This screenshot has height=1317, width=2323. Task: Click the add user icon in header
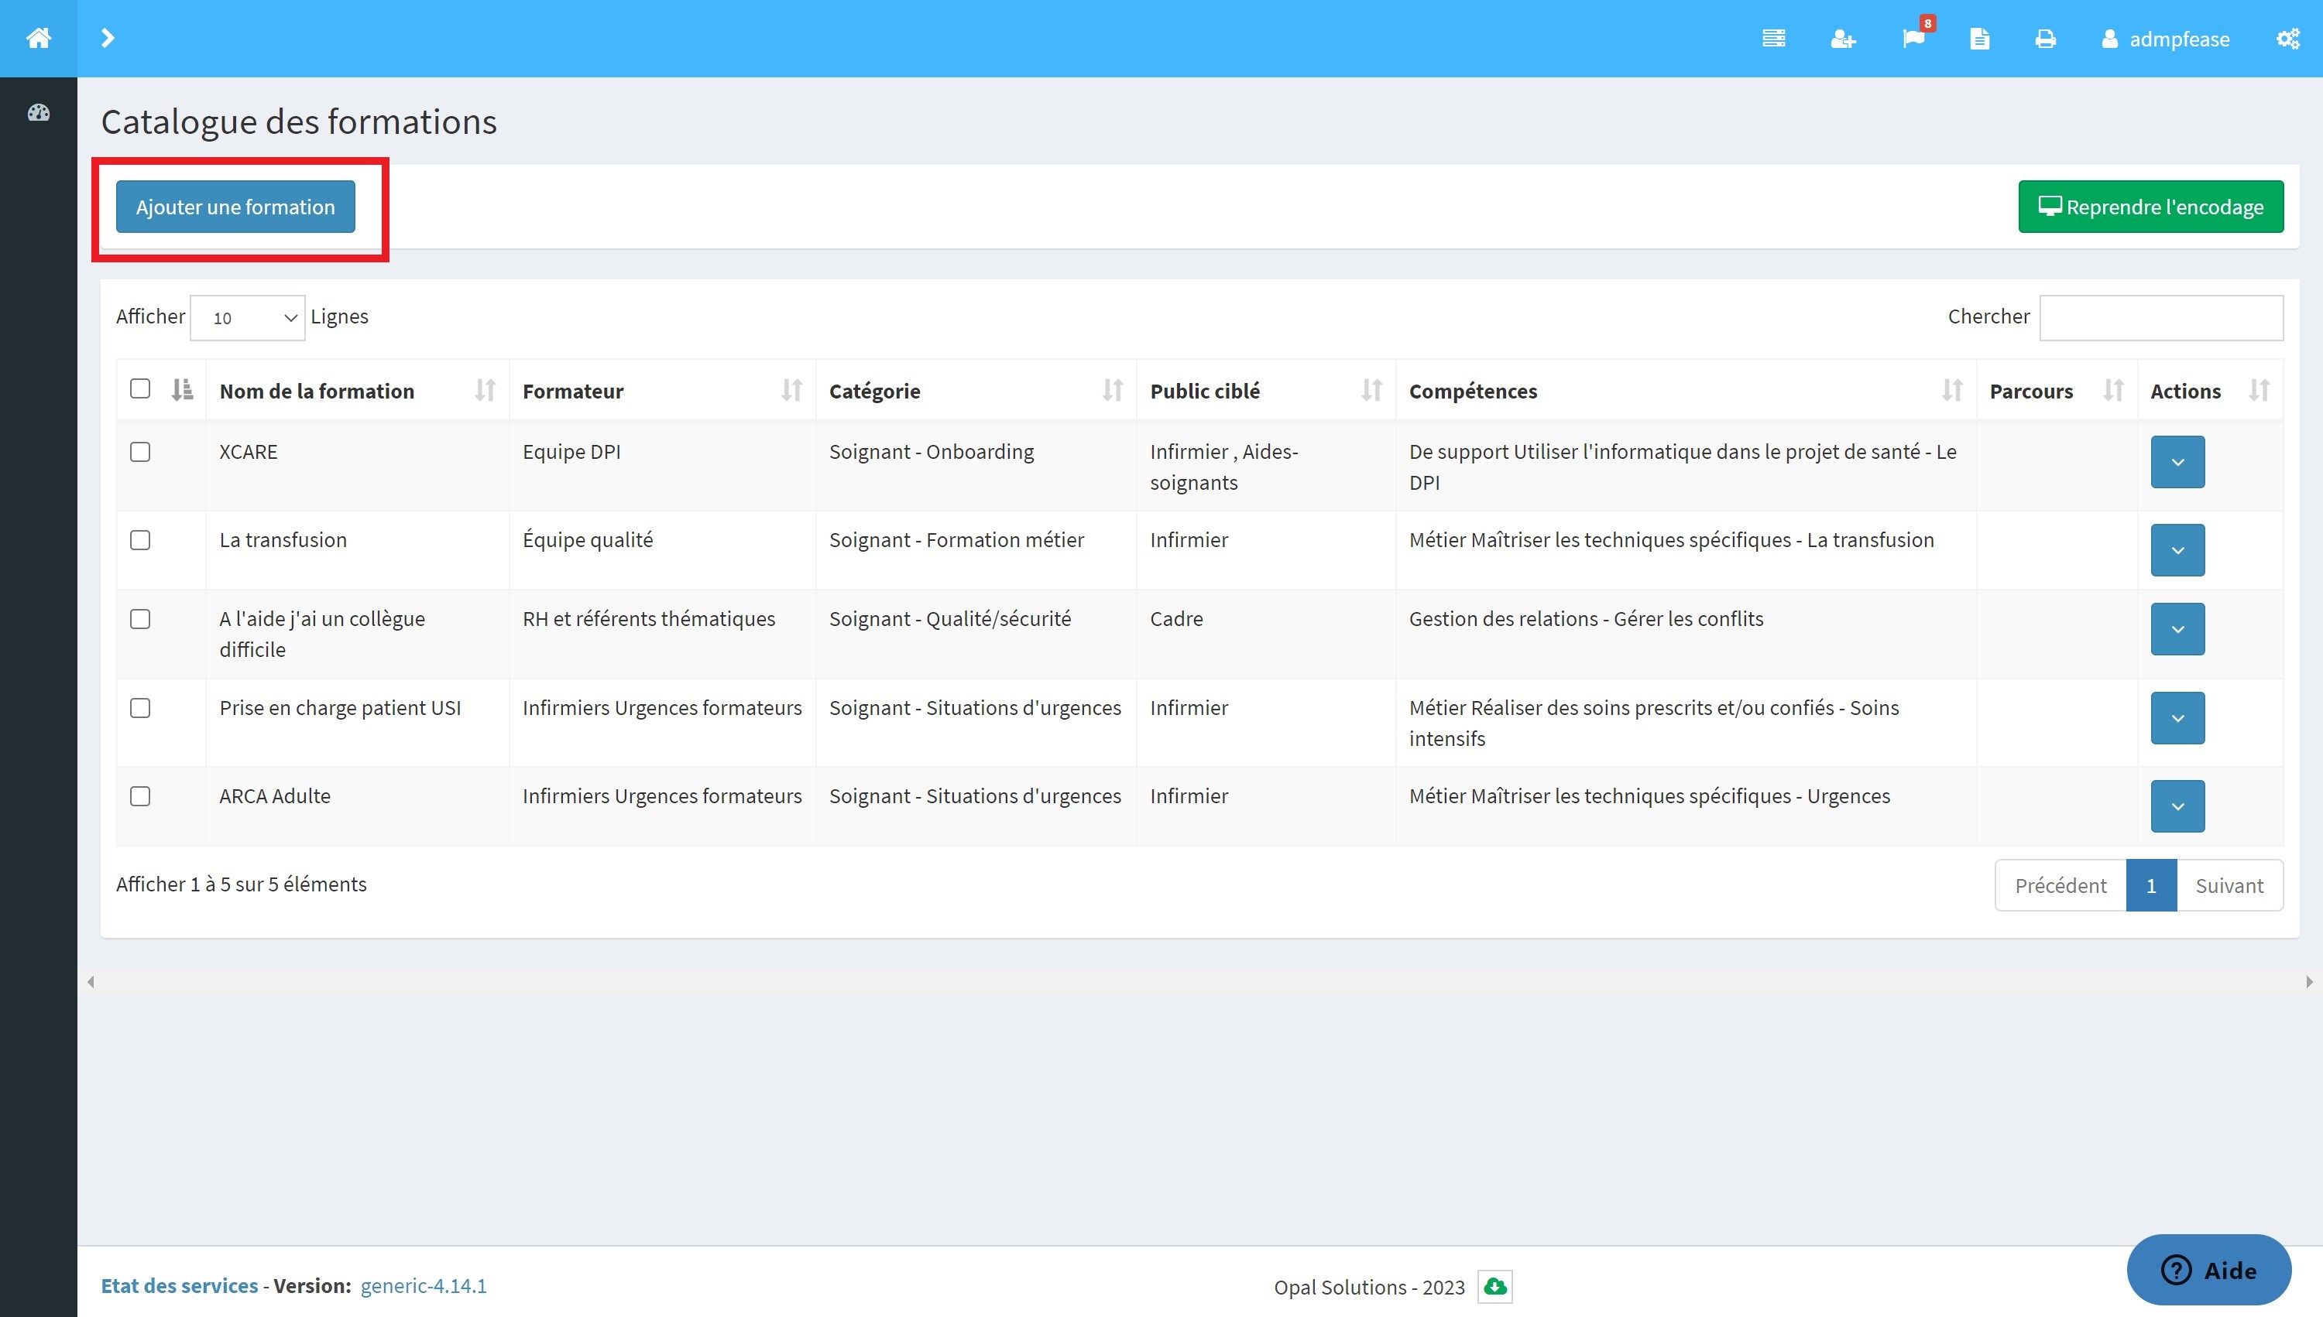pyautogui.click(x=1842, y=39)
